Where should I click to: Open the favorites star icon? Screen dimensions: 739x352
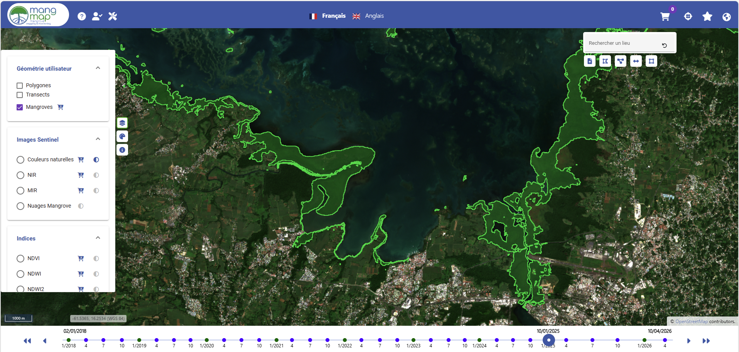coord(707,17)
